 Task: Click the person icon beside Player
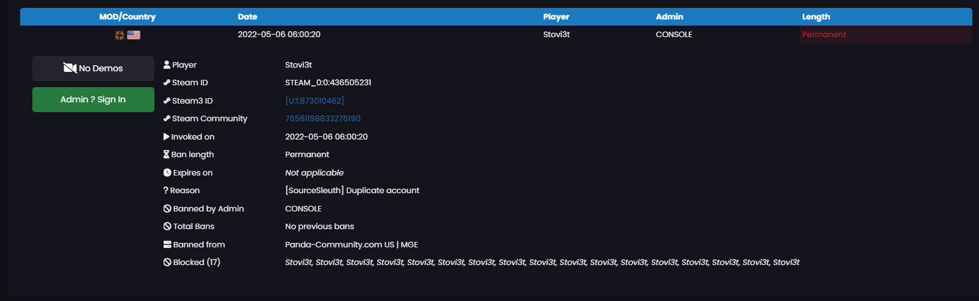[x=167, y=65]
